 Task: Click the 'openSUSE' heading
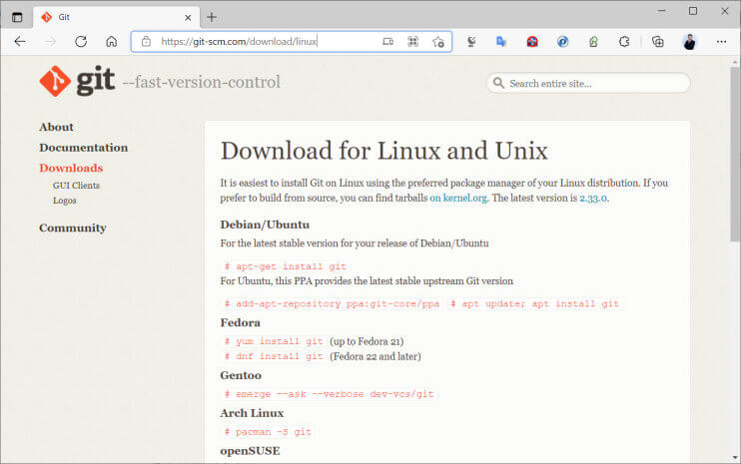(250, 451)
